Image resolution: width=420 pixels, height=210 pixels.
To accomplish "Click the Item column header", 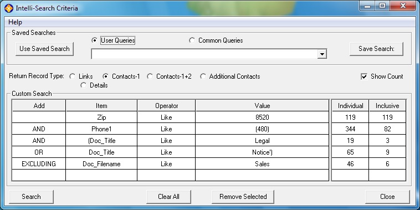I will pyautogui.click(x=101, y=105).
